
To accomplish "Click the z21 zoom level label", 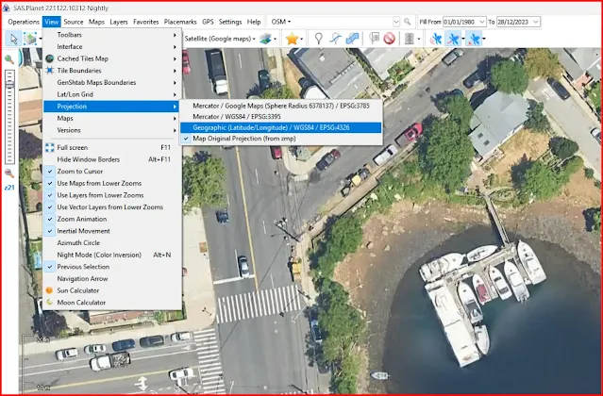I will (9, 188).
